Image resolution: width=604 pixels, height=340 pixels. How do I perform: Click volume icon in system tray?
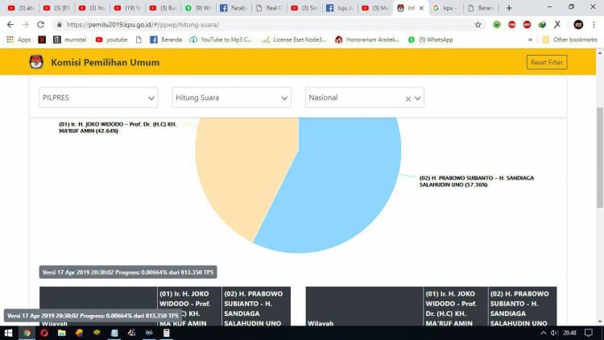point(554,333)
